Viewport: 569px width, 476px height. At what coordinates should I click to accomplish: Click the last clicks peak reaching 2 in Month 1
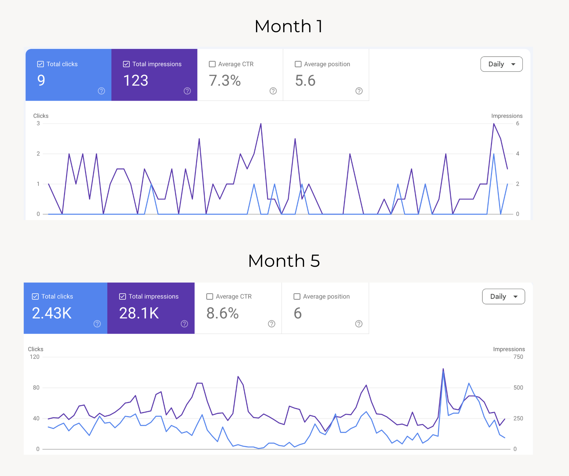click(x=494, y=154)
